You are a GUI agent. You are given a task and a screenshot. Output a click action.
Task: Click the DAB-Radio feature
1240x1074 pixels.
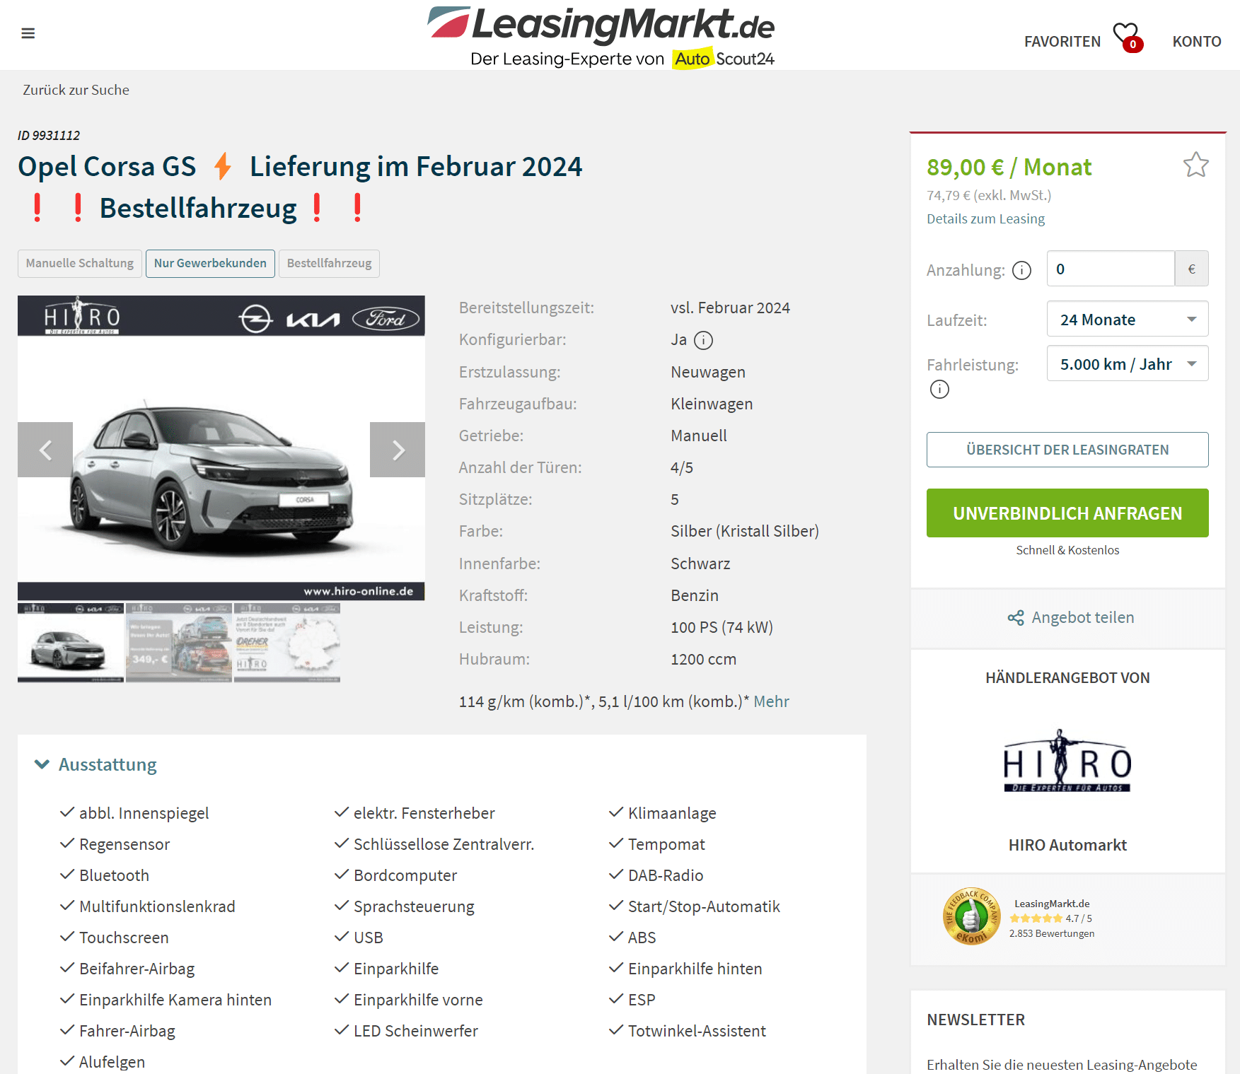point(666,875)
